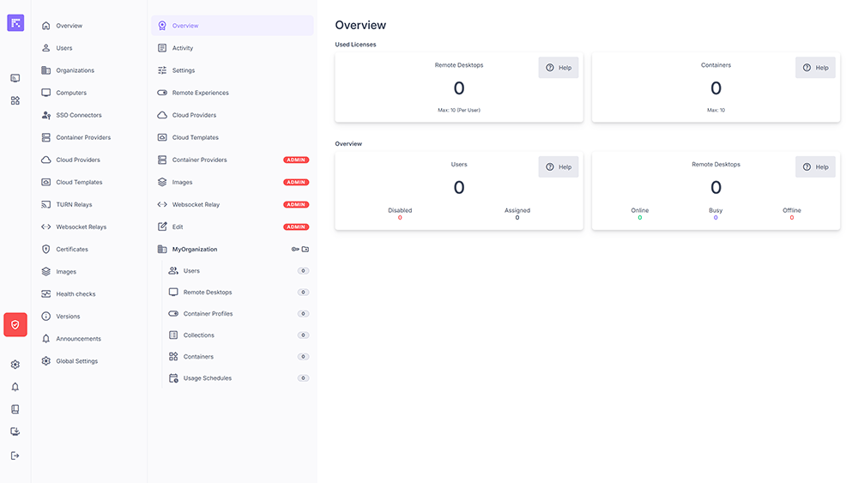The image size is (858, 483).
Task: Open the remote desktops cast icon in rail
Action: click(15, 78)
